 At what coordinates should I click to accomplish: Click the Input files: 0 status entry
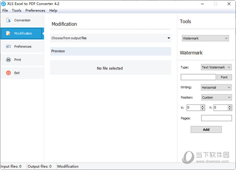[x=11, y=166]
